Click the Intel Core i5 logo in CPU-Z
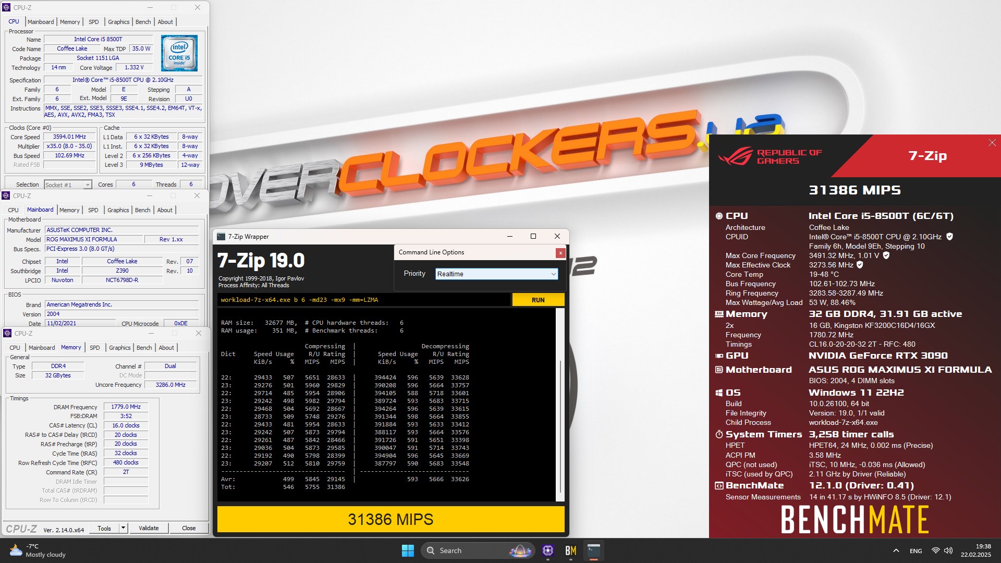Screen dimensions: 1001x563 179,53
